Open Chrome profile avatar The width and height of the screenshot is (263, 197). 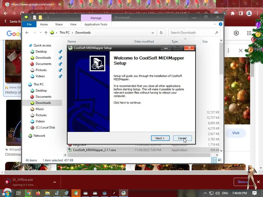[x=249, y=13]
